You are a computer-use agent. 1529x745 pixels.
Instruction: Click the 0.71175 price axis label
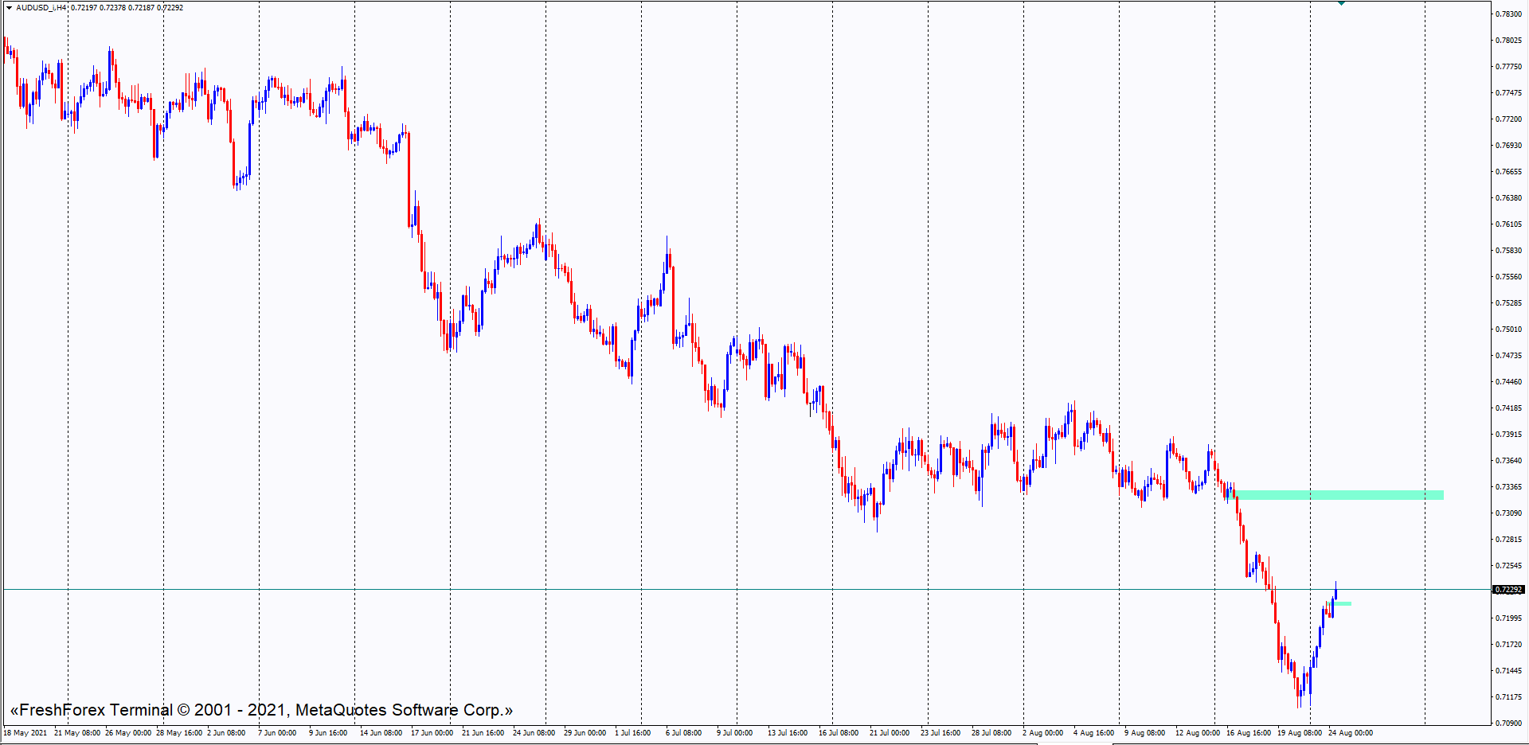click(x=1509, y=697)
